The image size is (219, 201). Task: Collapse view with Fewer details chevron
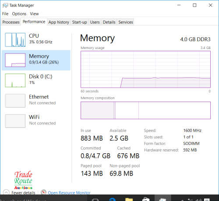pos(6,192)
